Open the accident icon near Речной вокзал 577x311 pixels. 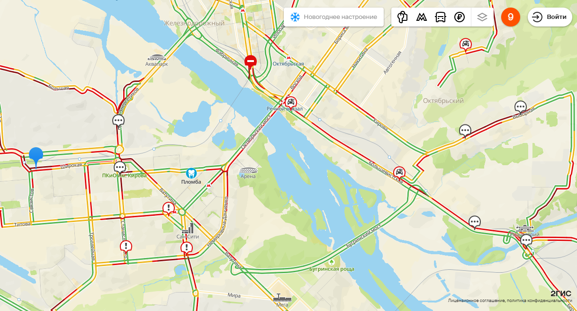coord(291,101)
